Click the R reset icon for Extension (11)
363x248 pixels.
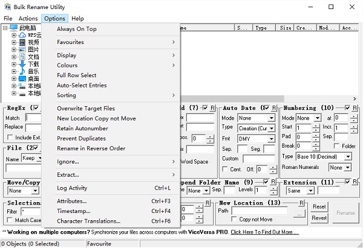click(x=355, y=182)
